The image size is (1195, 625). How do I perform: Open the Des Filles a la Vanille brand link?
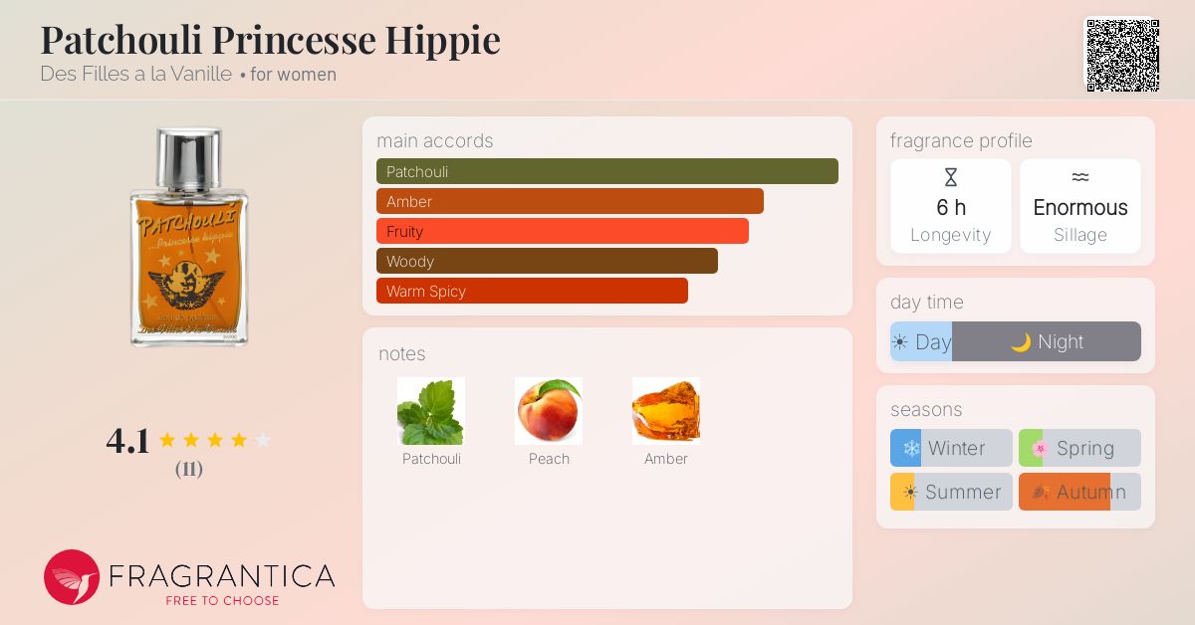coord(135,74)
